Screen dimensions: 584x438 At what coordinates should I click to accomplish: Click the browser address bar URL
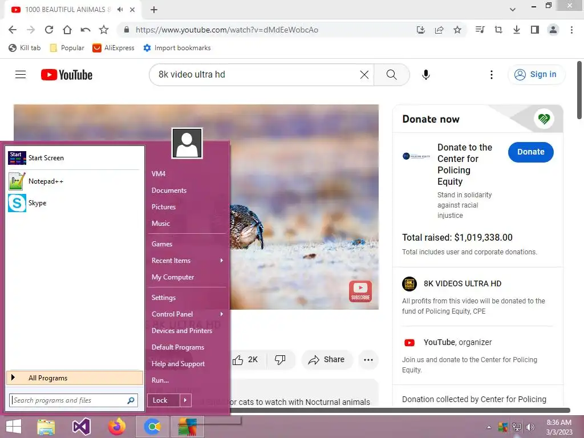coord(227,30)
